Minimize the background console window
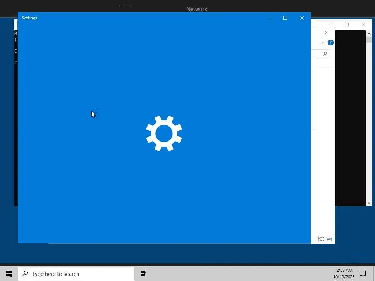This screenshot has height=281, width=375. [x=330, y=25]
